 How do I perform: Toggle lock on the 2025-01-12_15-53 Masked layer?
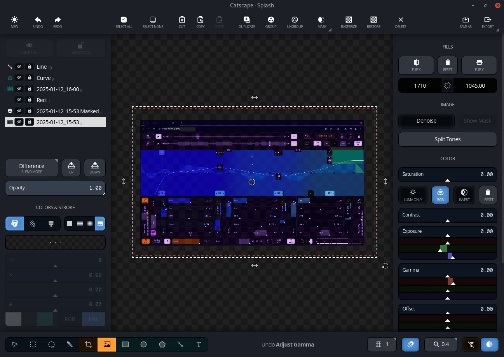point(30,111)
